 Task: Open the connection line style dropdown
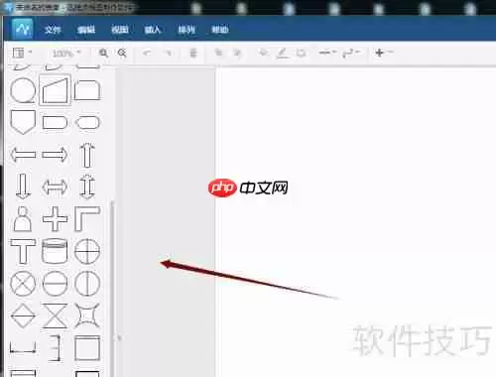327,53
